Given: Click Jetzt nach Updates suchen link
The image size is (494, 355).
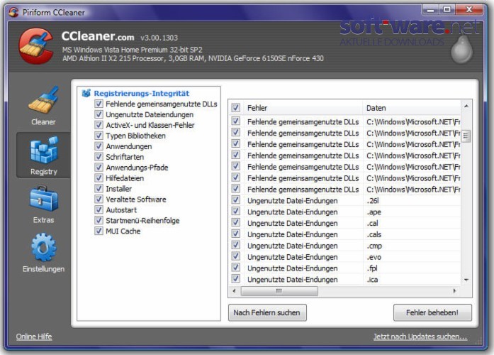Looking at the screenshot, I should tap(420, 337).
